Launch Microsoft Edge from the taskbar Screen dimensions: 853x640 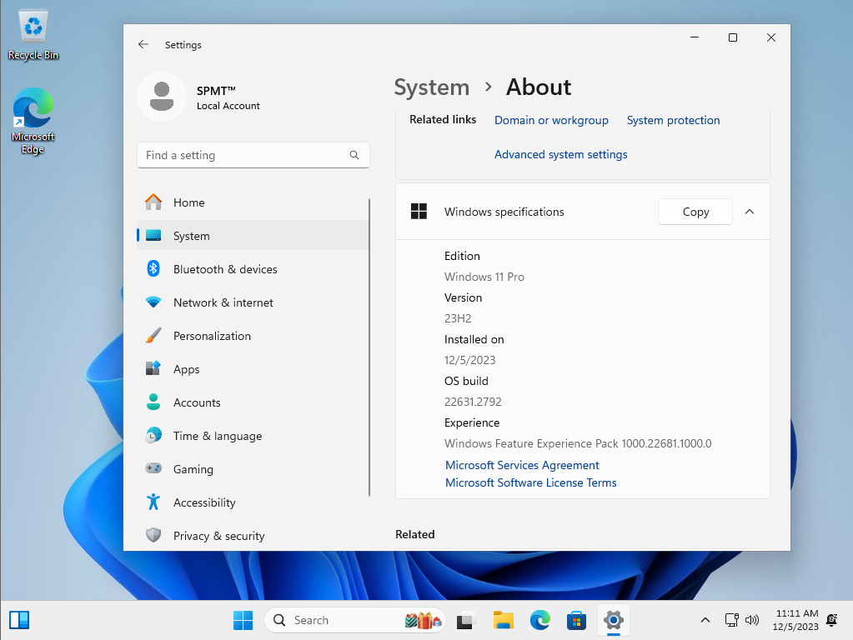[x=539, y=620]
